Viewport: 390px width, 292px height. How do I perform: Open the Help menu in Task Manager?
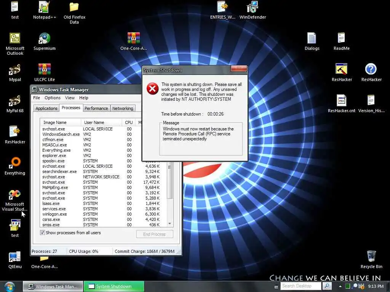84,98
